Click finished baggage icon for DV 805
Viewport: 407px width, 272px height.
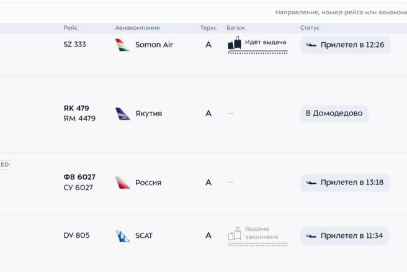click(x=235, y=234)
